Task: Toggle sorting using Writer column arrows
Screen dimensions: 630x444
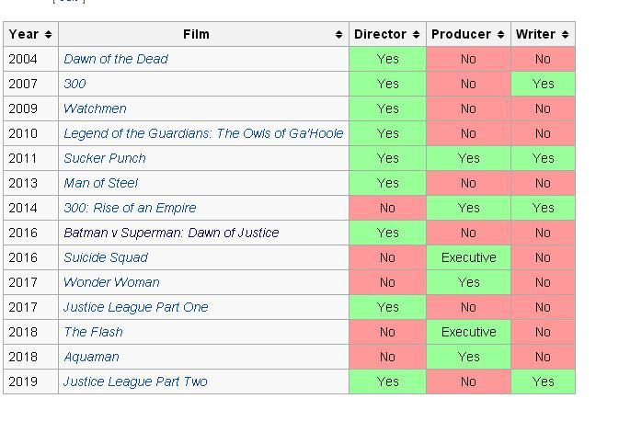Action: [x=565, y=35]
